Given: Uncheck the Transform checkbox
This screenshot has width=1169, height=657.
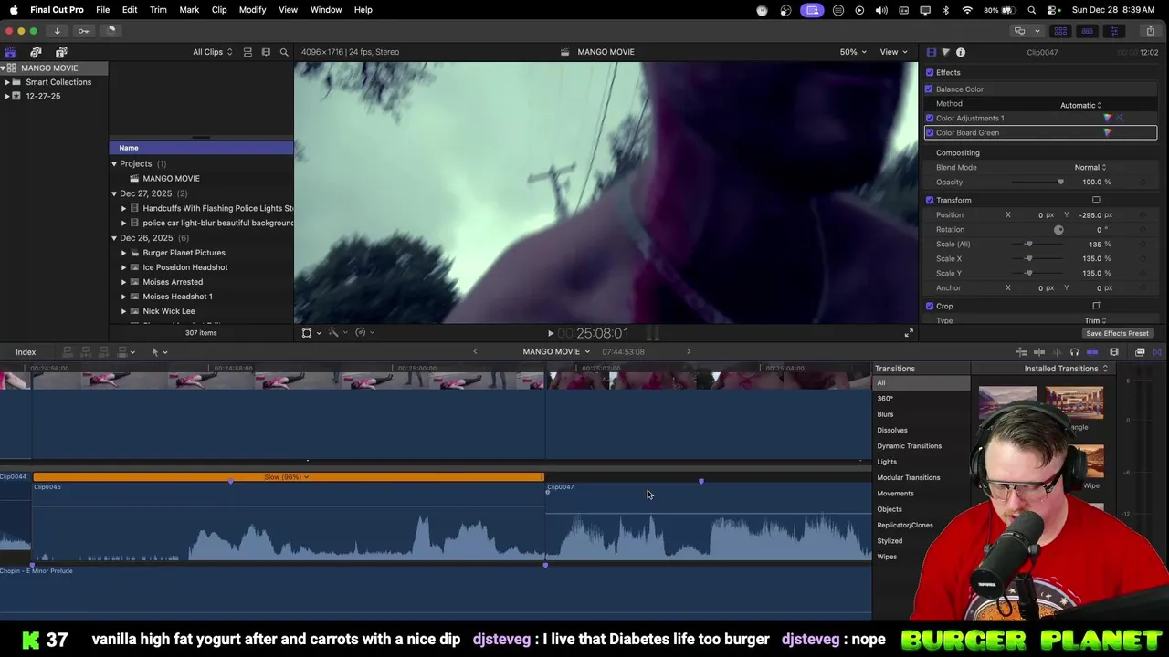Looking at the screenshot, I should click(x=930, y=200).
